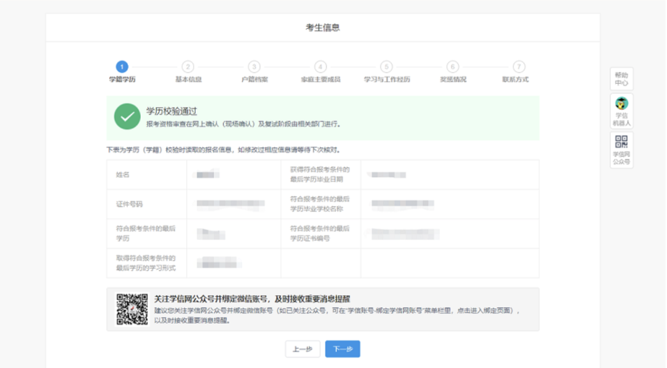Click the blurred 姓名 value cell
This screenshot has height=368, width=667.
click(233, 174)
